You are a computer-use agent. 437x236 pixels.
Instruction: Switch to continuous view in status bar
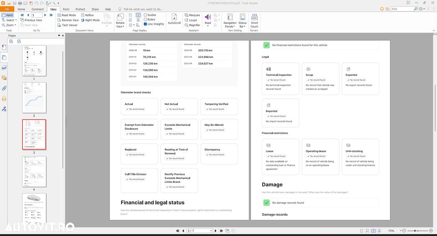(x=368, y=231)
